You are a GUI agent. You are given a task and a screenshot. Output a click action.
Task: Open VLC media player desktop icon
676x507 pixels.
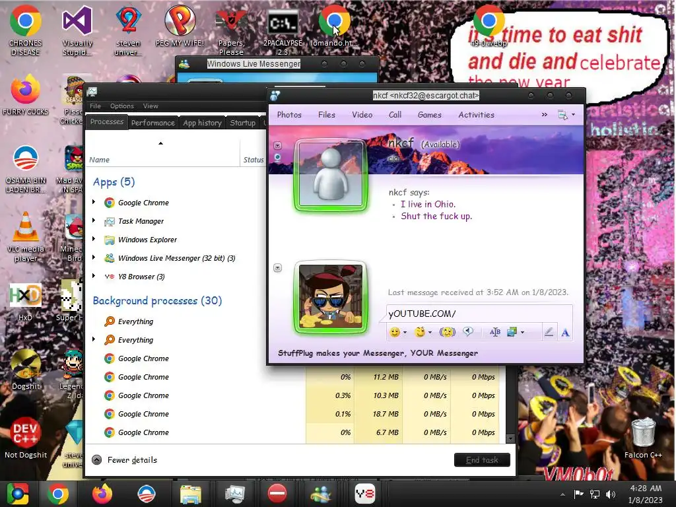click(26, 237)
